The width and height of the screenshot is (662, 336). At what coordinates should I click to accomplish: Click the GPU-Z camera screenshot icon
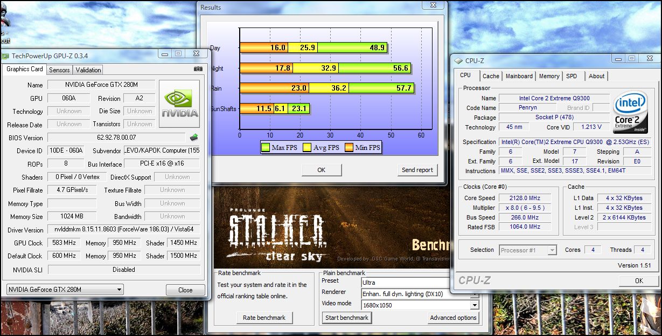click(198, 69)
